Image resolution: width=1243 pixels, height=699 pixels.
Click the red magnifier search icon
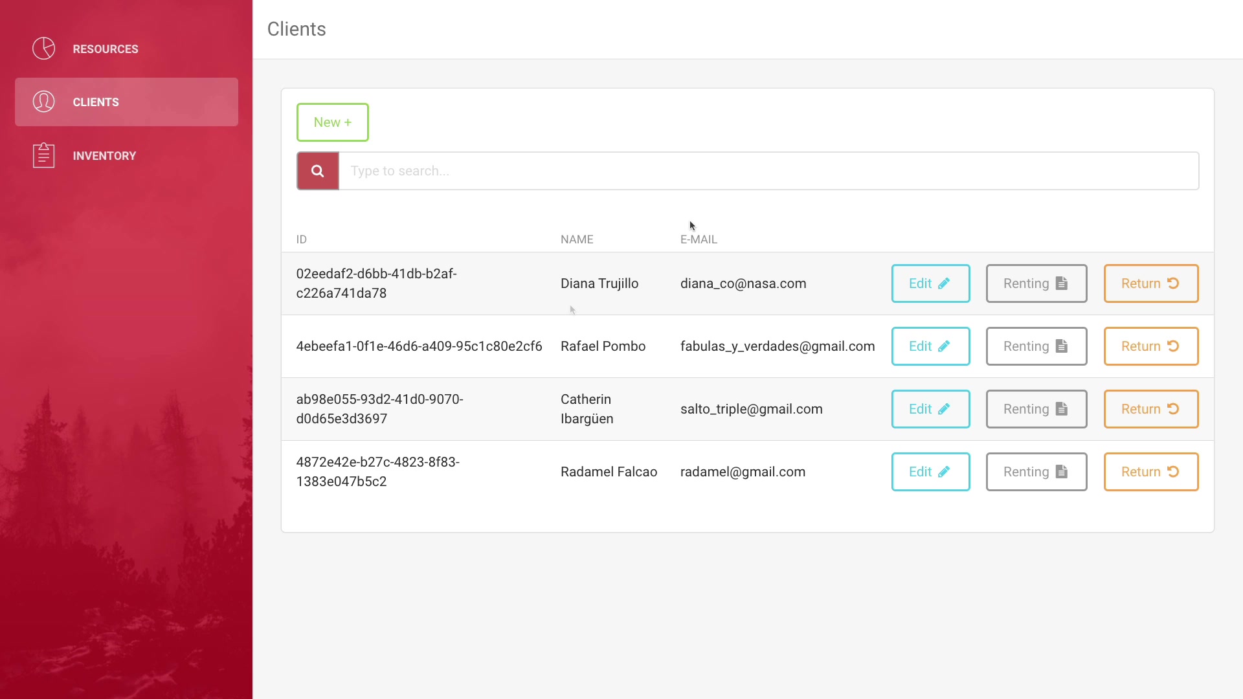pos(317,171)
